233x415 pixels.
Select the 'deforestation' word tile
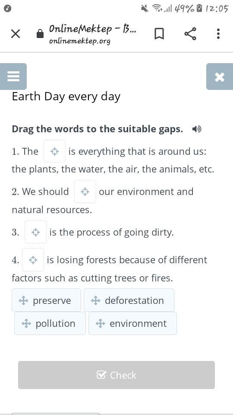(129, 300)
